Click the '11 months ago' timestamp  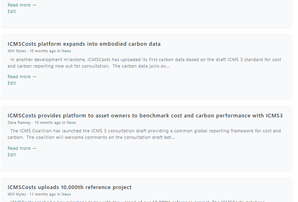coord(43,194)
